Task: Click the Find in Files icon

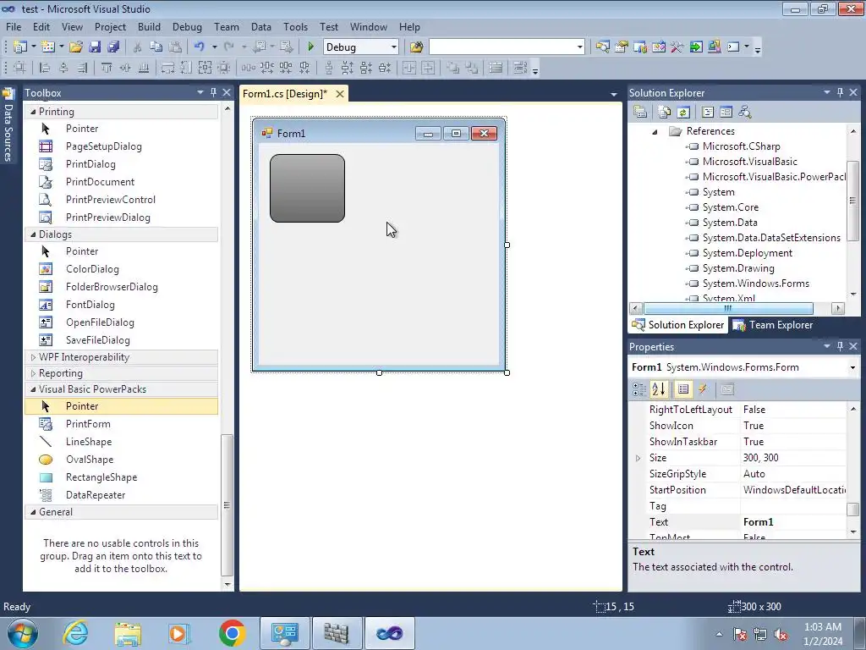Action: coord(416,47)
